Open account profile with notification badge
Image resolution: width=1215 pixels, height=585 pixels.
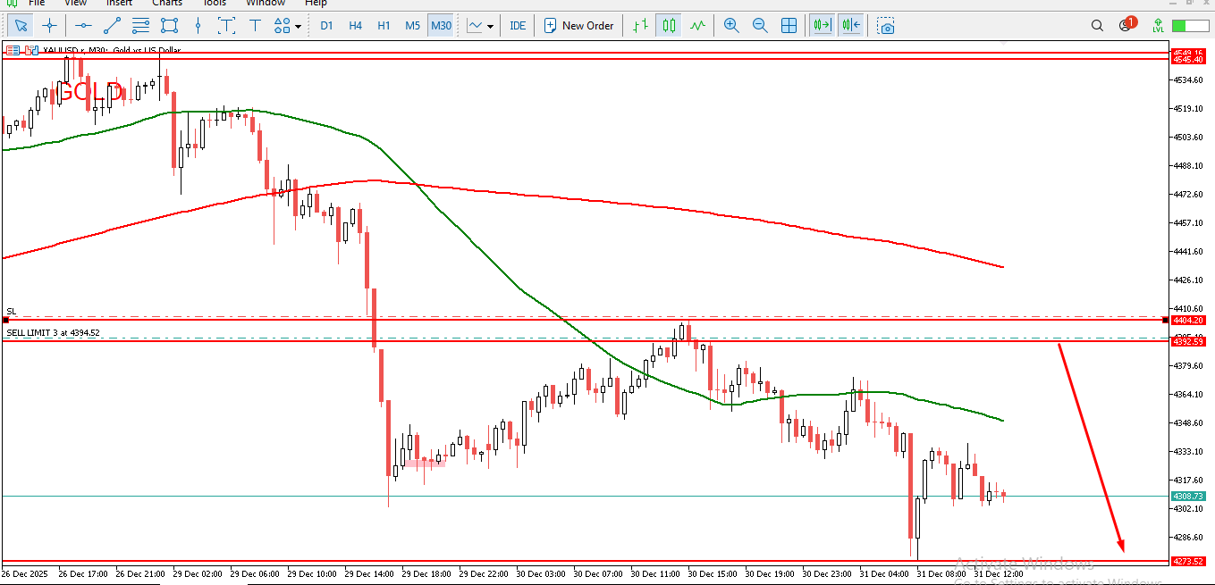pos(1126,25)
